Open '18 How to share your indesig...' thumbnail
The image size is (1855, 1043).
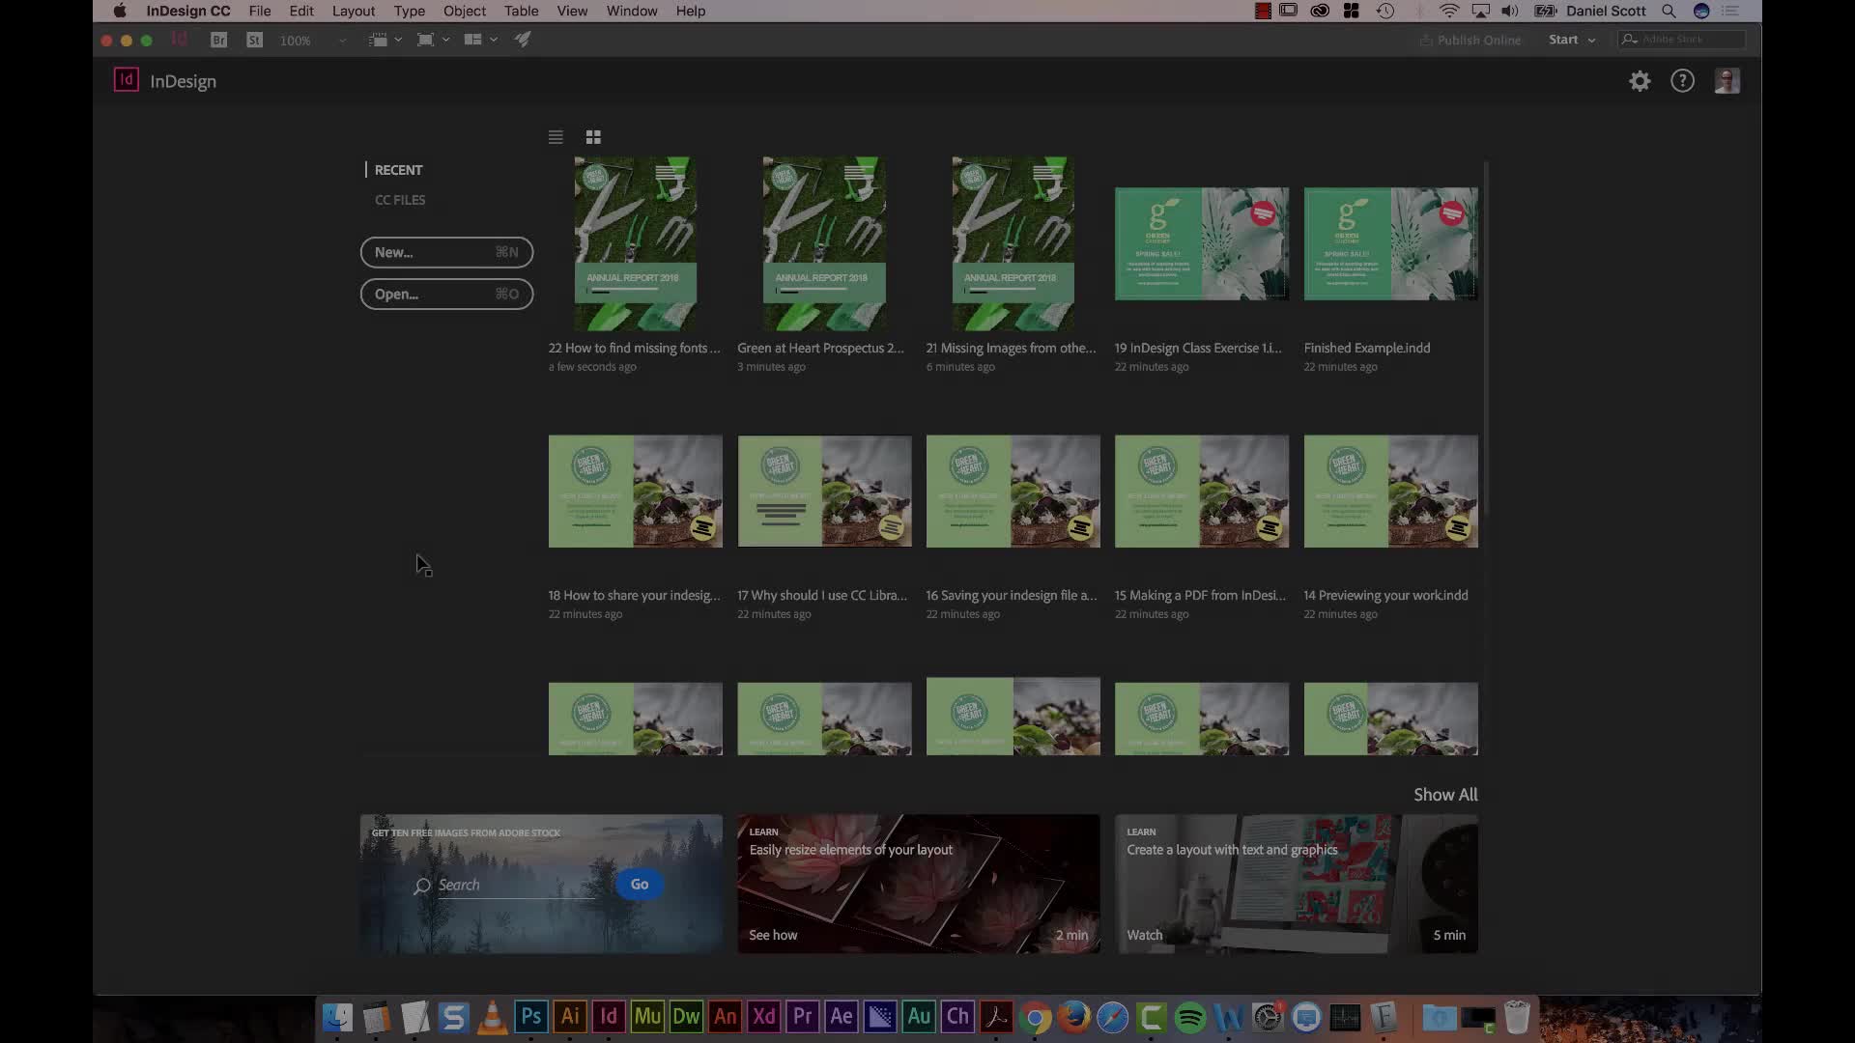point(635,491)
